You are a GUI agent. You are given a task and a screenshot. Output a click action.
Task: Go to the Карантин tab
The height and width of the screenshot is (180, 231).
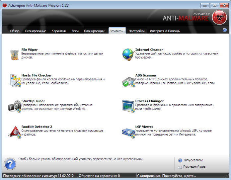[59, 31]
